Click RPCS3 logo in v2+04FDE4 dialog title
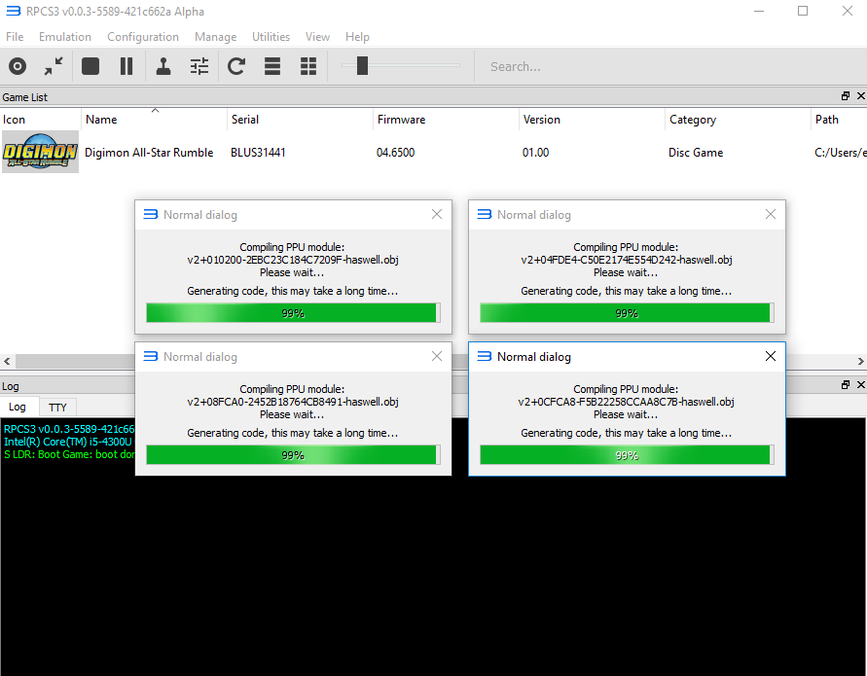The height and width of the screenshot is (676, 867). (485, 214)
